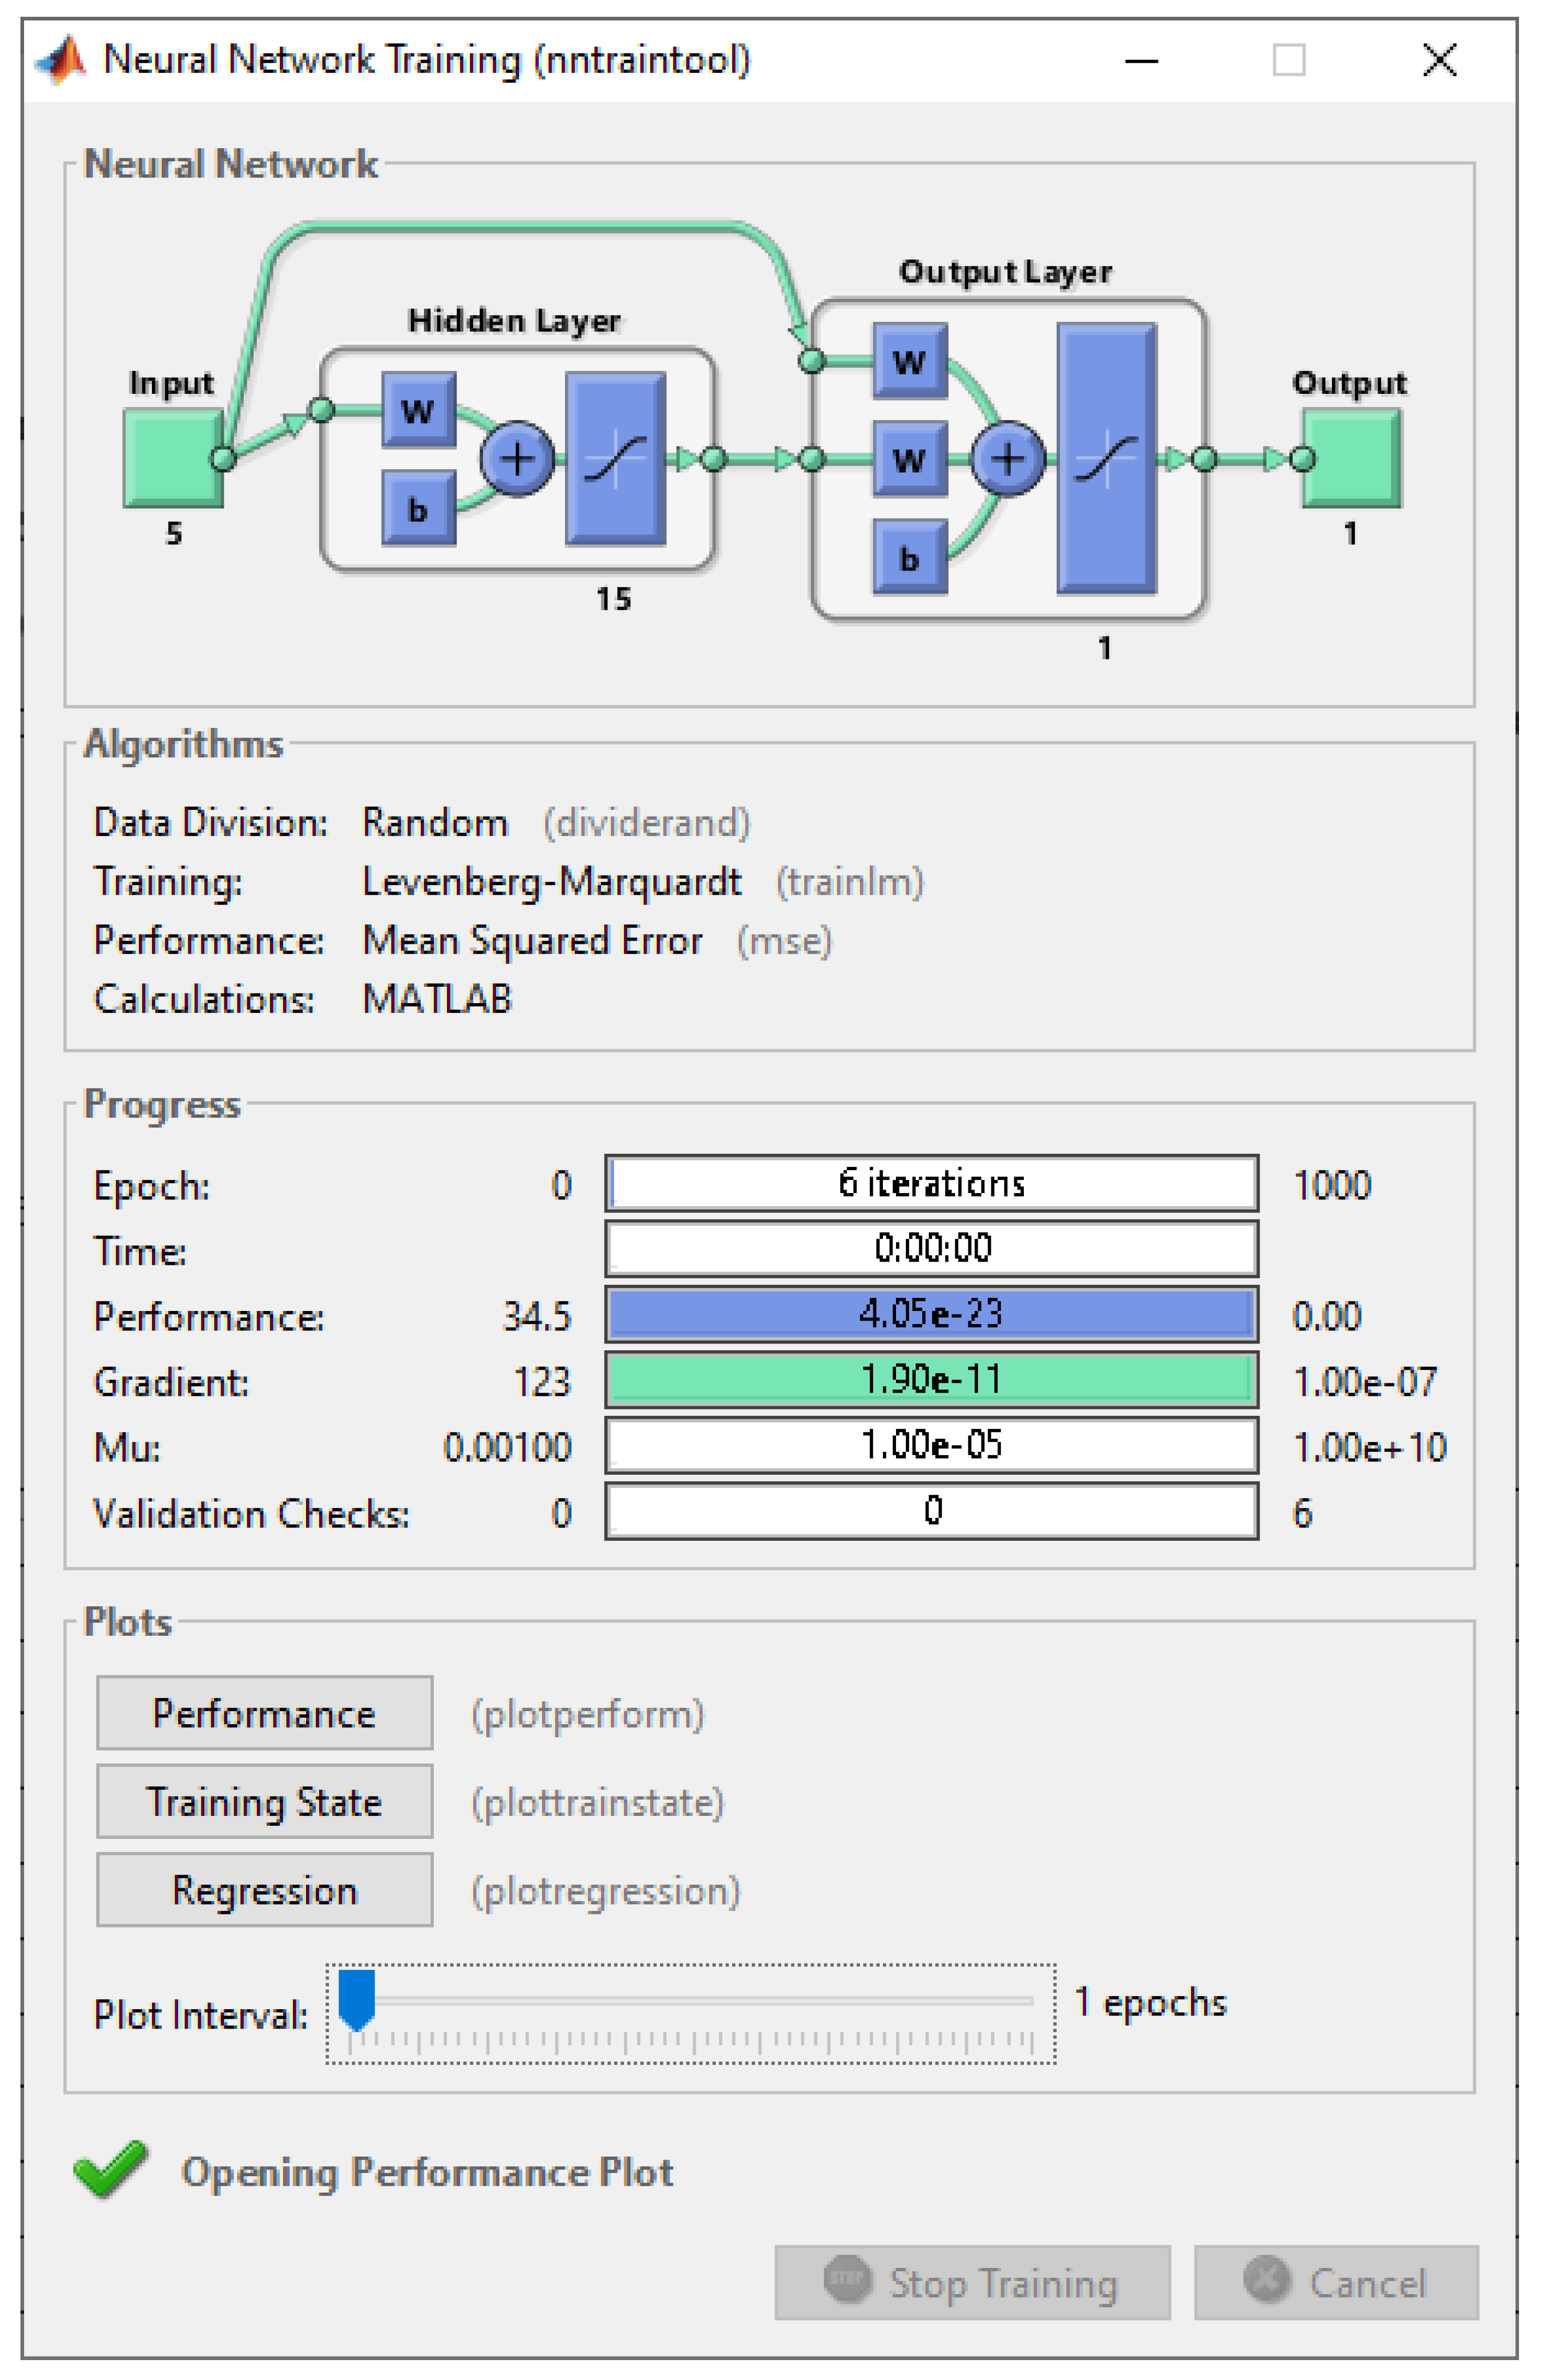Open the Regression plot
Screen dimensions: 1541x2380
click(x=264, y=1890)
